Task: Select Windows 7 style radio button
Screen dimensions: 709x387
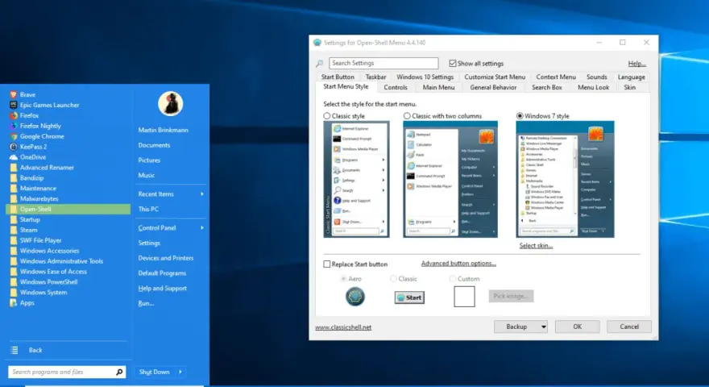Action: [520, 116]
